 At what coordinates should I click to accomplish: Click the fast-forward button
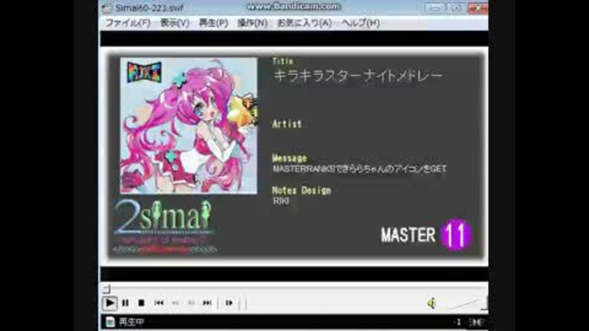pyautogui.click(x=191, y=303)
